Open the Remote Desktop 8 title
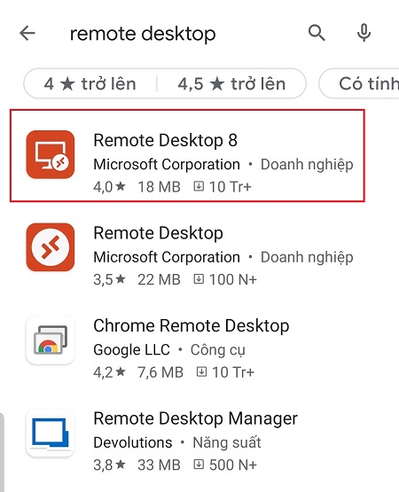This screenshot has width=399, height=492. (166, 140)
